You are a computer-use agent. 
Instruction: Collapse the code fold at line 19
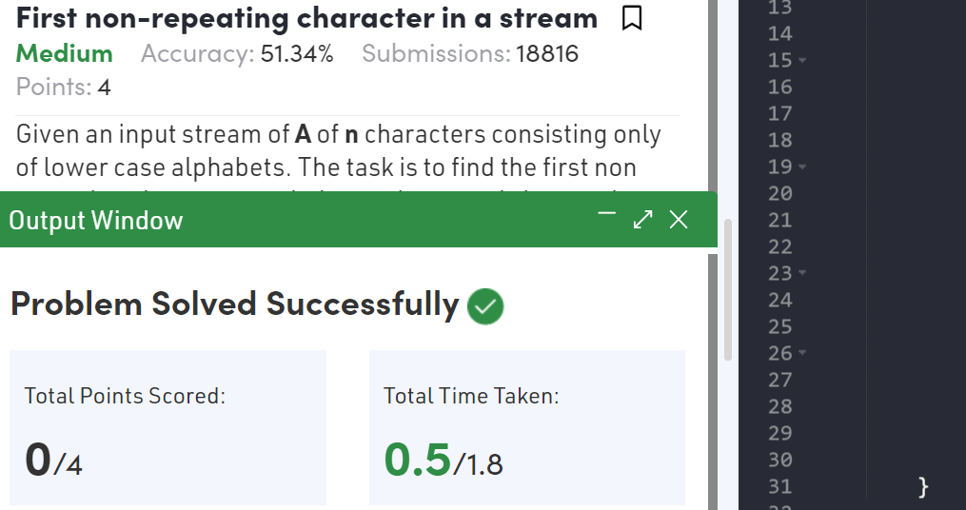[802, 167]
